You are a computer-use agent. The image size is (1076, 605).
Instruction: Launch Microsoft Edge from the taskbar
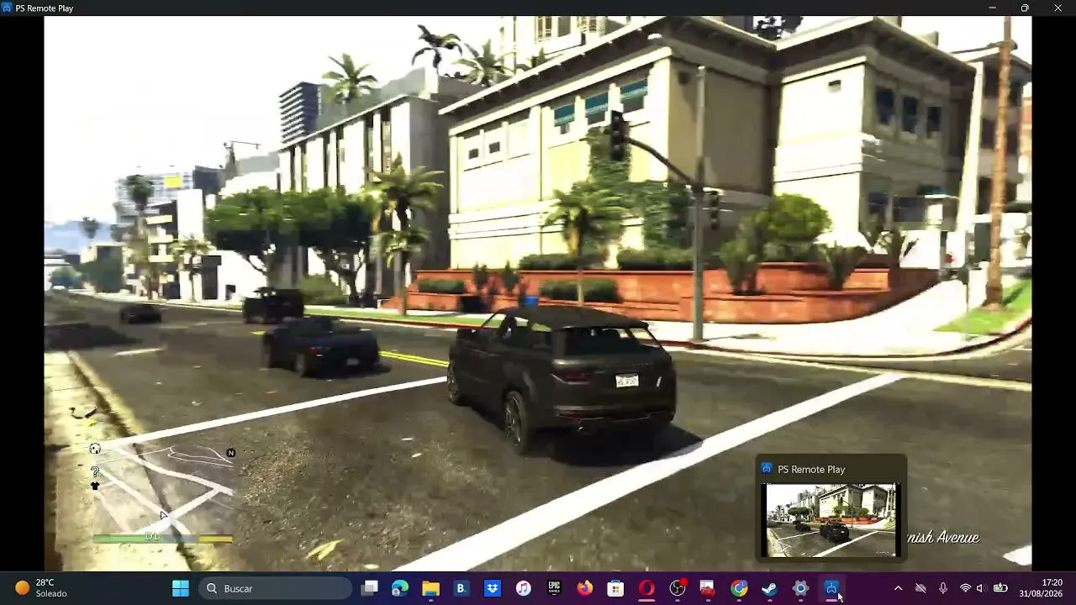(x=400, y=588)
